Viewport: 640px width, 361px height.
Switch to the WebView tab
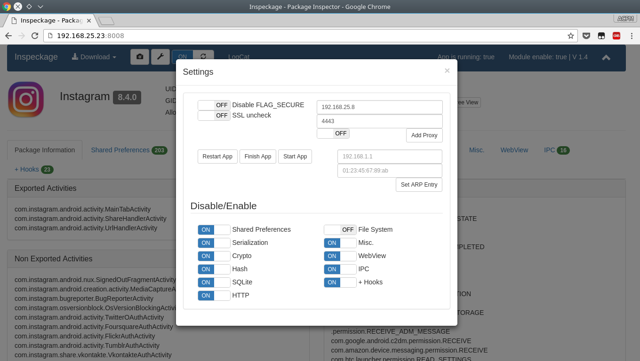tap(514, 150)
